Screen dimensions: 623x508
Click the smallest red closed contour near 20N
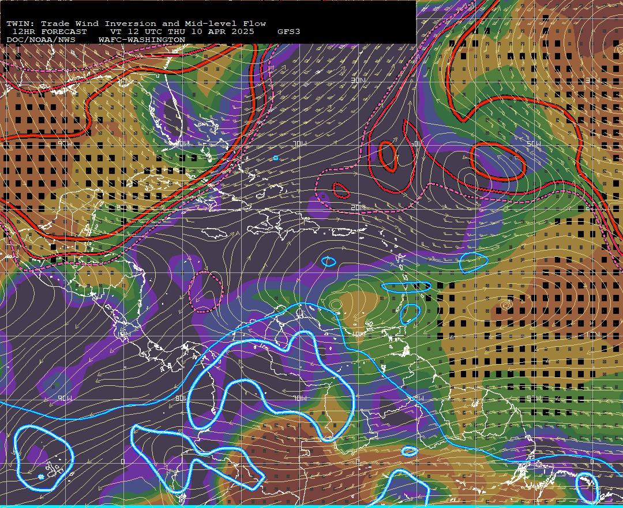[x=341, y=190]
